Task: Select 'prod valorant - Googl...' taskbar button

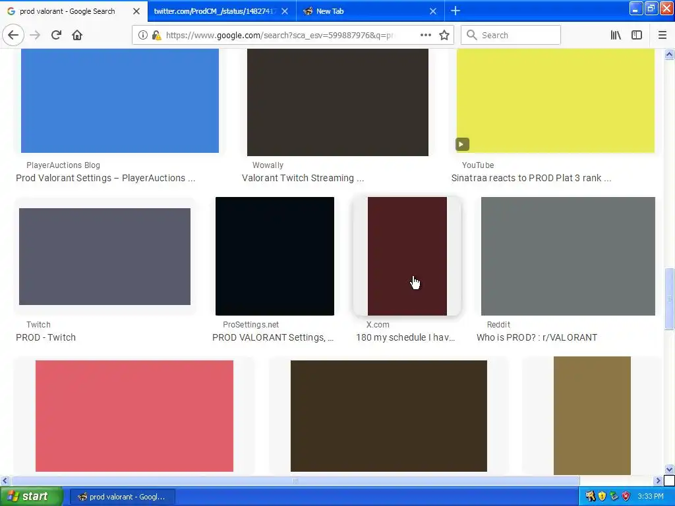Action: click(x=122, y=497)
